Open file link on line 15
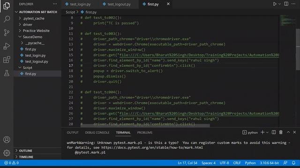 [x=199, y=55]
